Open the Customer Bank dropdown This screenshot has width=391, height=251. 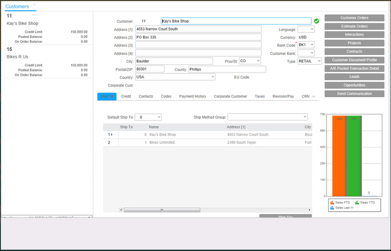(x=312, y=53)
